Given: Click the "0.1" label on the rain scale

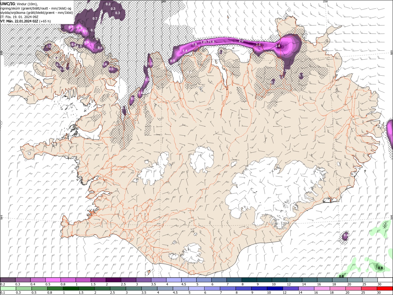Looking at the screenshot, I should (2, 293).
